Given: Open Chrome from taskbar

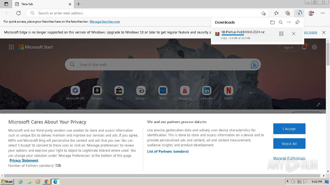Looking at the screenshot, I should [46, 182].
